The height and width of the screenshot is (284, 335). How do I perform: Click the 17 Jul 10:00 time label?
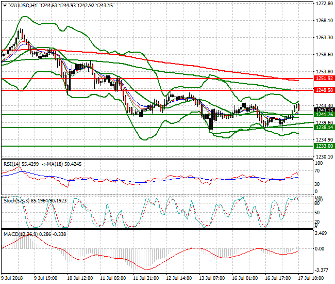coord(311,278)
